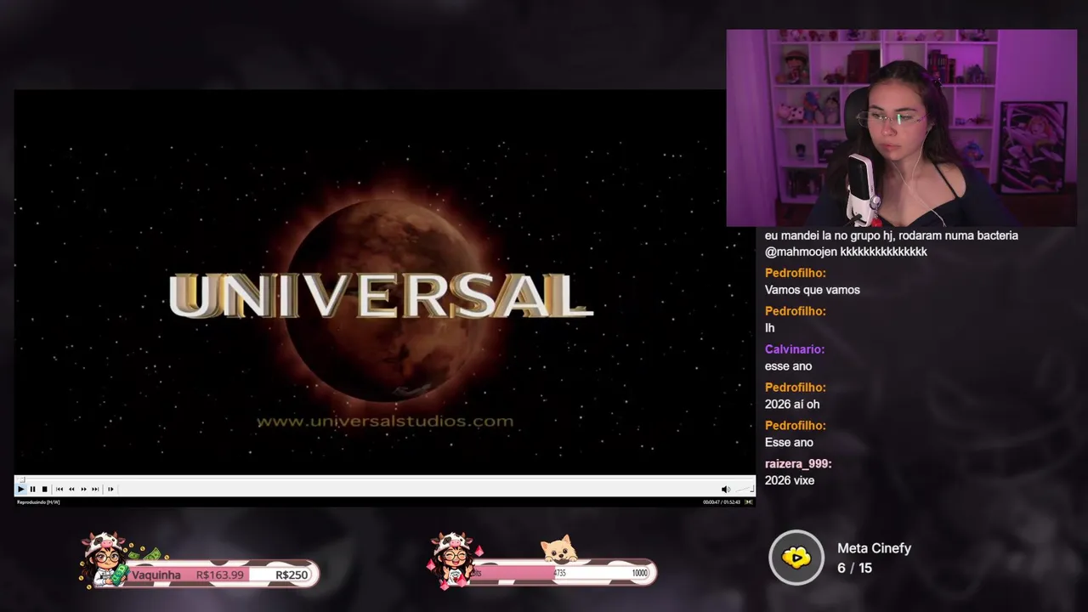This screenshot has width=1088, height=612.
Task: Click chat message '2026 aí oh'
Action: (792, 405)
